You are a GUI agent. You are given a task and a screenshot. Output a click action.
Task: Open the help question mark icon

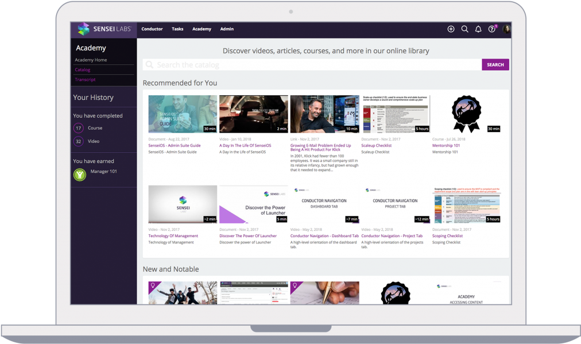(491, 29)
